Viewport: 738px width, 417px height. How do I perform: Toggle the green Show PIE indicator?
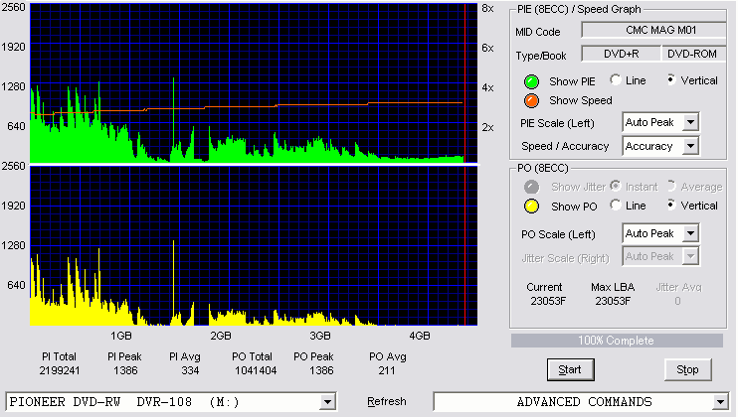point(531,81)
